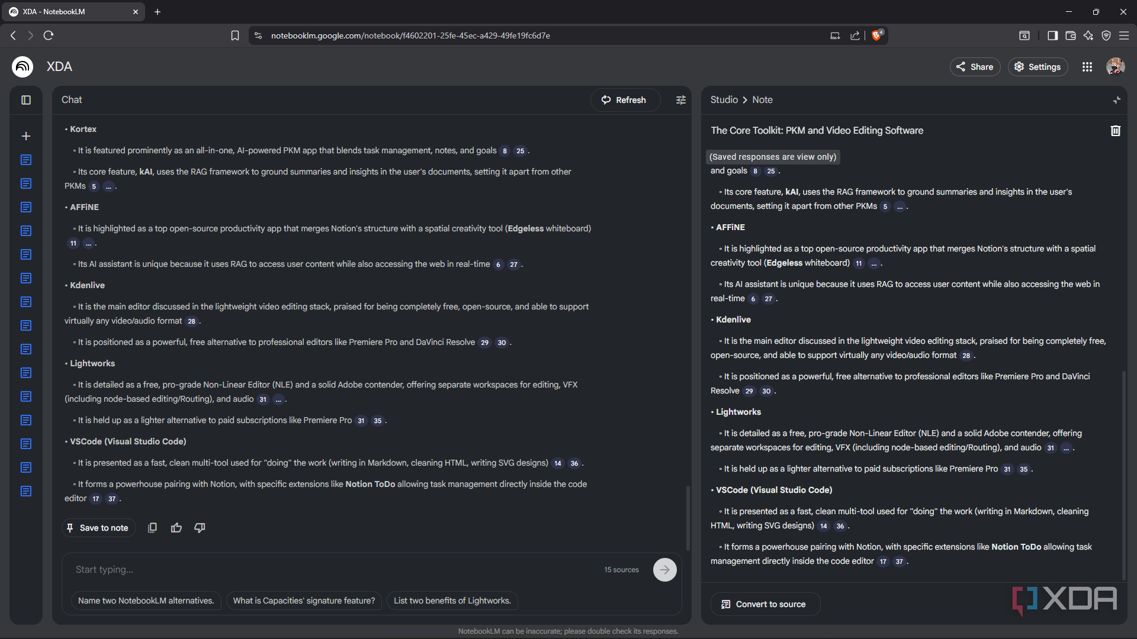Expand more citations after 11 in note panel
The image size is (1137, 639).
[x=874, y=263]
